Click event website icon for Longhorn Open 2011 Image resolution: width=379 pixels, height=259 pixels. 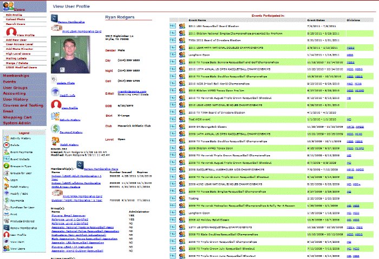pyautogui.click(x=173, y=55)
